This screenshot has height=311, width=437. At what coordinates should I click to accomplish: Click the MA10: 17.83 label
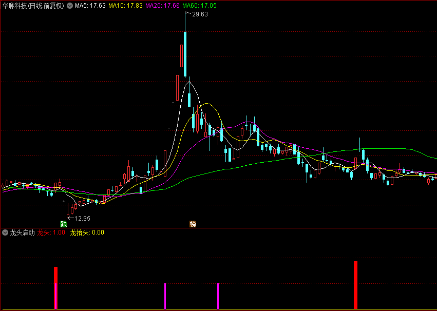pyautogui.click(x=125, y=6)
